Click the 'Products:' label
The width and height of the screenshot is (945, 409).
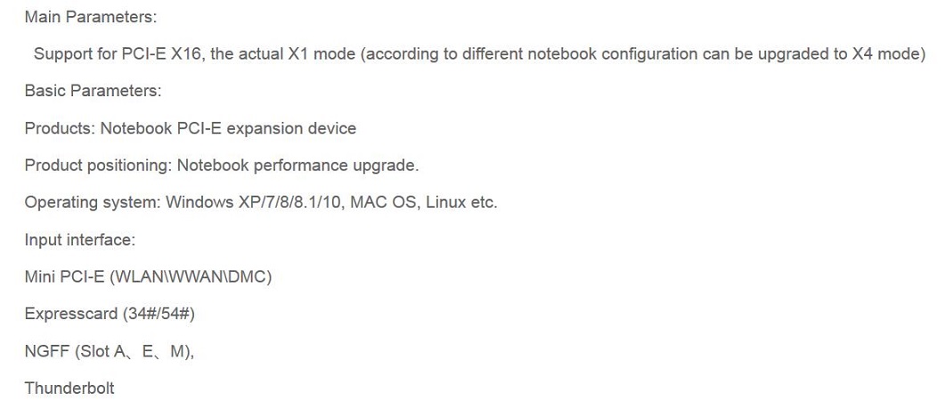(x=60, y=128)
